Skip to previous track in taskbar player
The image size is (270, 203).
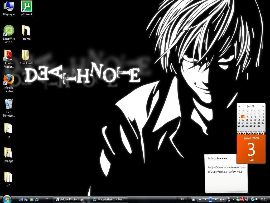tap(205, 200)
